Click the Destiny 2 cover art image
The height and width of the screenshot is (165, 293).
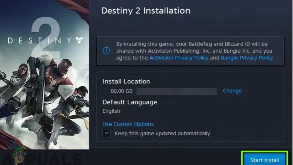45,75
